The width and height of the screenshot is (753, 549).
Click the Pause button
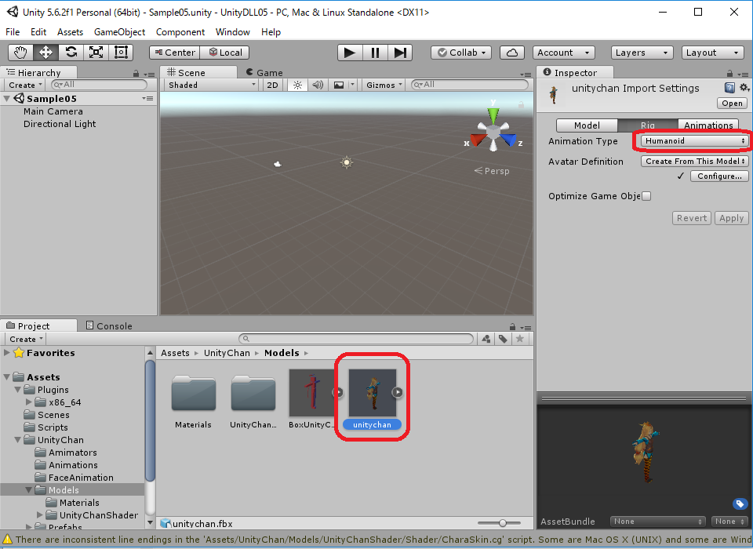pyautogui.click(x=375, y=53)
